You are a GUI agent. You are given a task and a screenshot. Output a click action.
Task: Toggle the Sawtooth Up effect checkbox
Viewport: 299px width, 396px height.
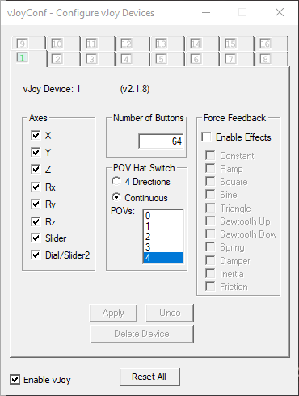click(210, 221)
